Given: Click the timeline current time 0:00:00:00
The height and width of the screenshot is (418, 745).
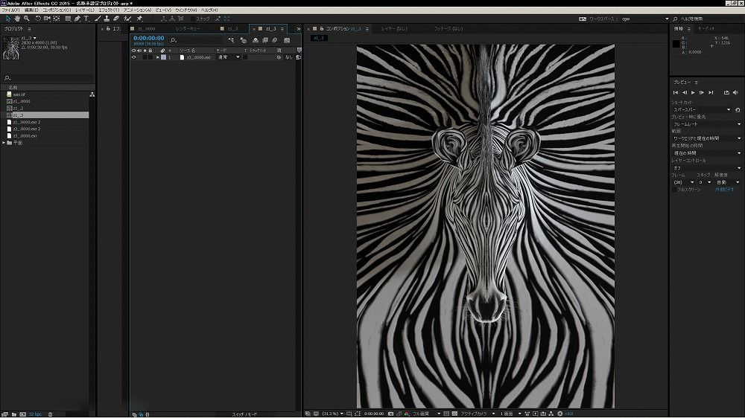Looking at the screenshot, I should pyautogui.click(x=148, y=38).
